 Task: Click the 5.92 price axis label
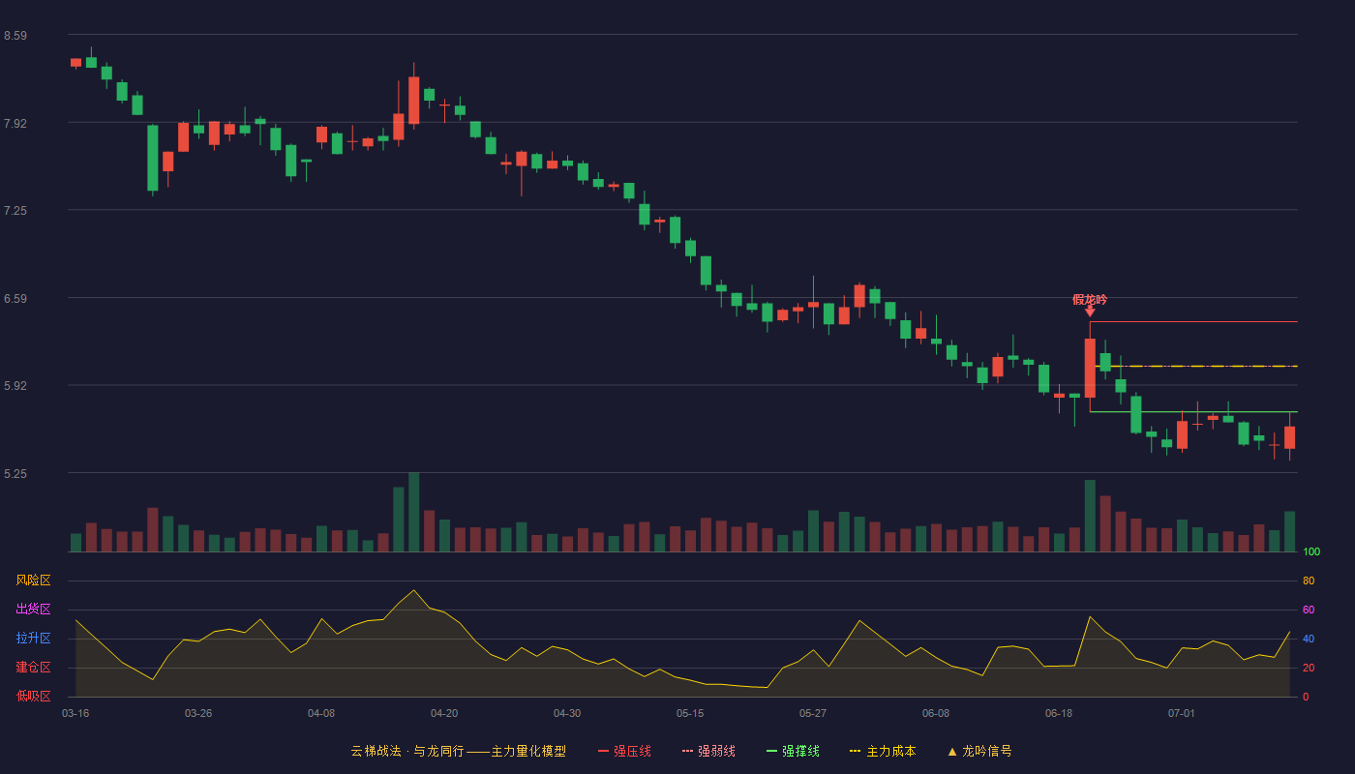(x=15, y=386)
